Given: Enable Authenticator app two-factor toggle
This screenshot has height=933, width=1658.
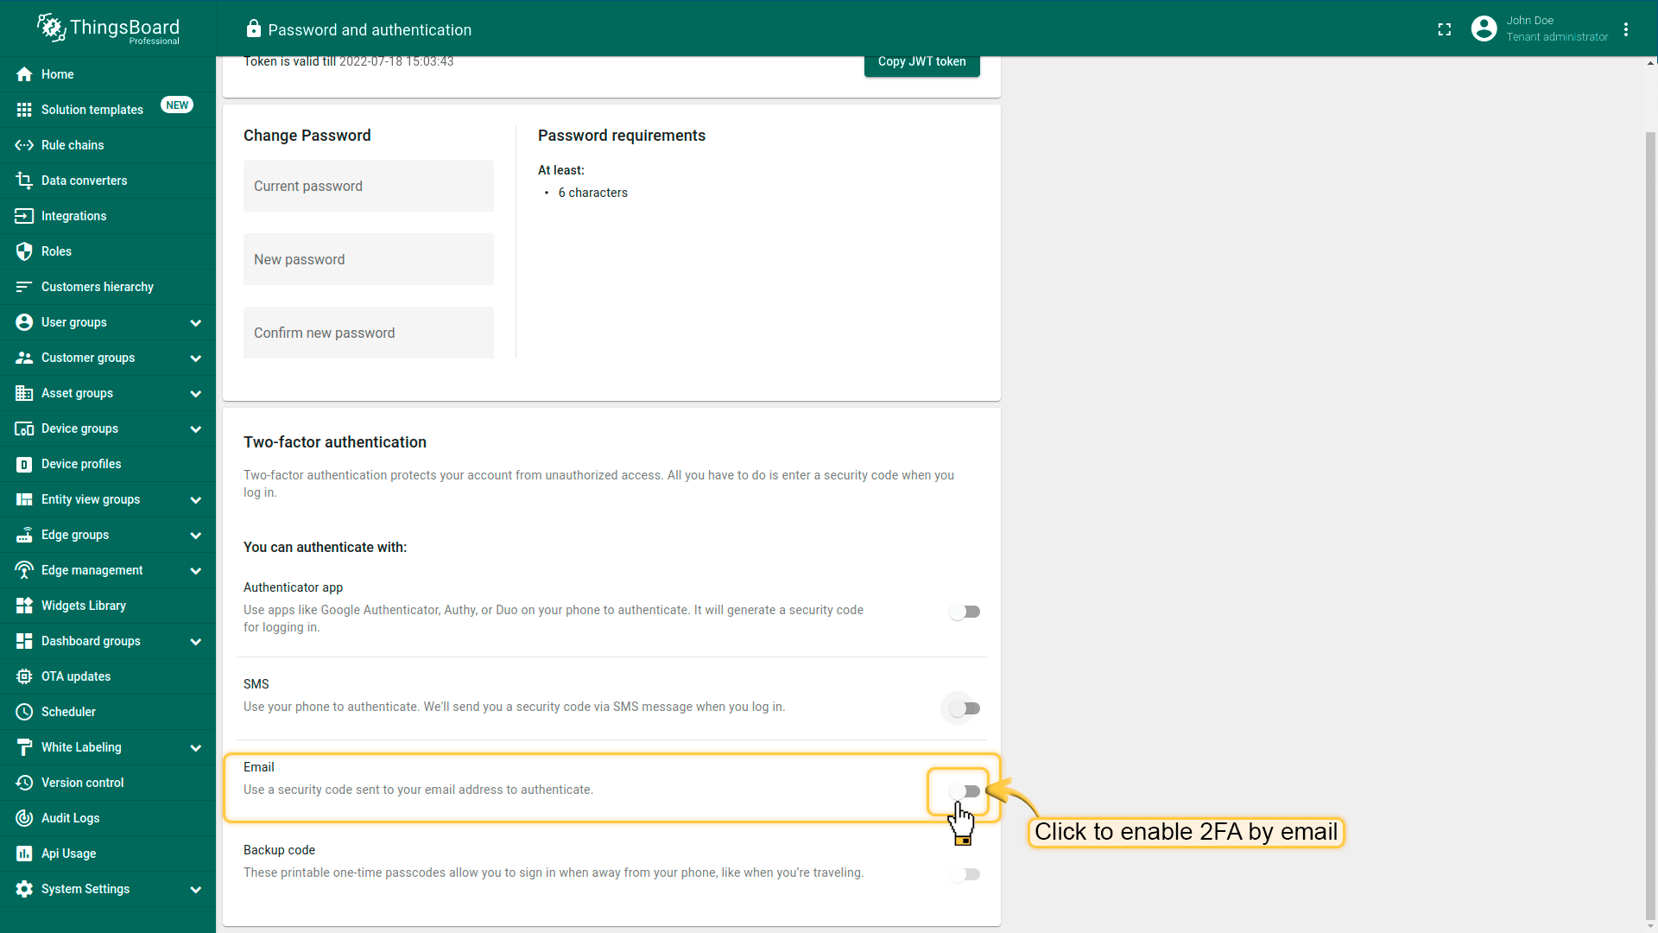Looking at the screenshot, I should point(965,612).
